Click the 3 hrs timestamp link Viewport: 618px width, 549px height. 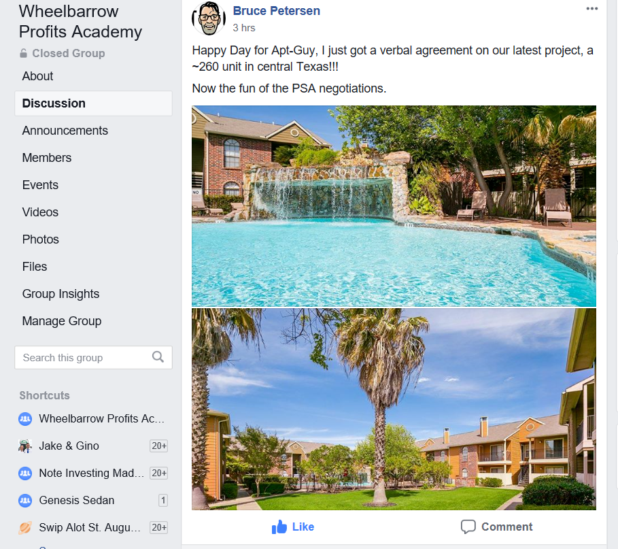click(244, 28)
